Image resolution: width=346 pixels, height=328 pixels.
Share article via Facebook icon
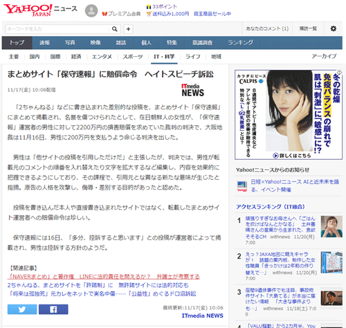point(53,309)
